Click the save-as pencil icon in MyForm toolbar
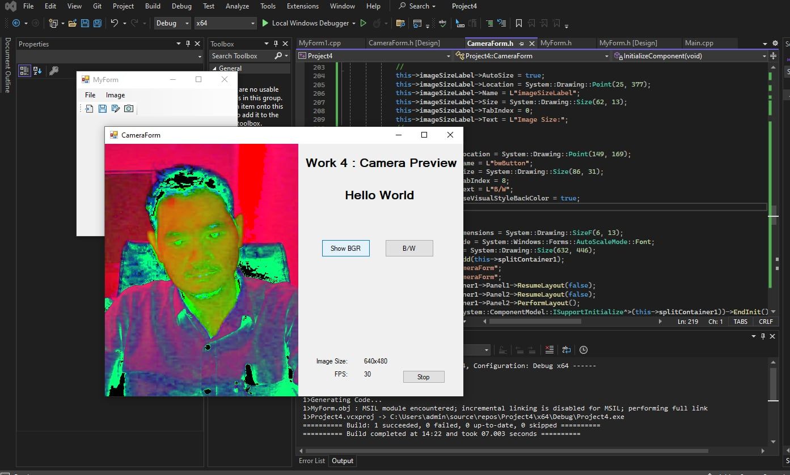The width and height of the screenshot is (790, 475). (x=116, y=109)
